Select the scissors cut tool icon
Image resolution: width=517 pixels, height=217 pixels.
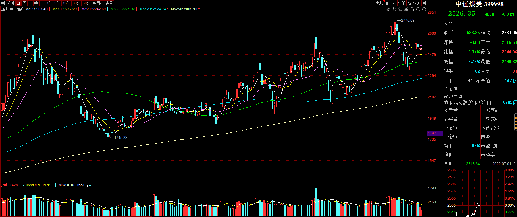[x=406, y=9]
